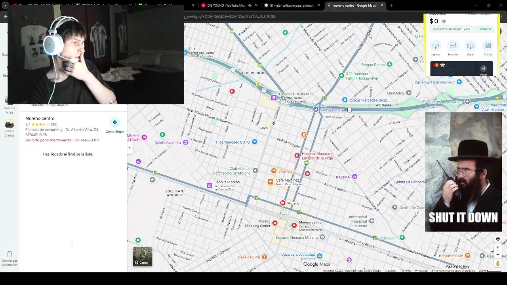This screenshot has width=507, height=285.
Task: Select Hipermercado COTO shopping cart pin
Action: point(254,142)
